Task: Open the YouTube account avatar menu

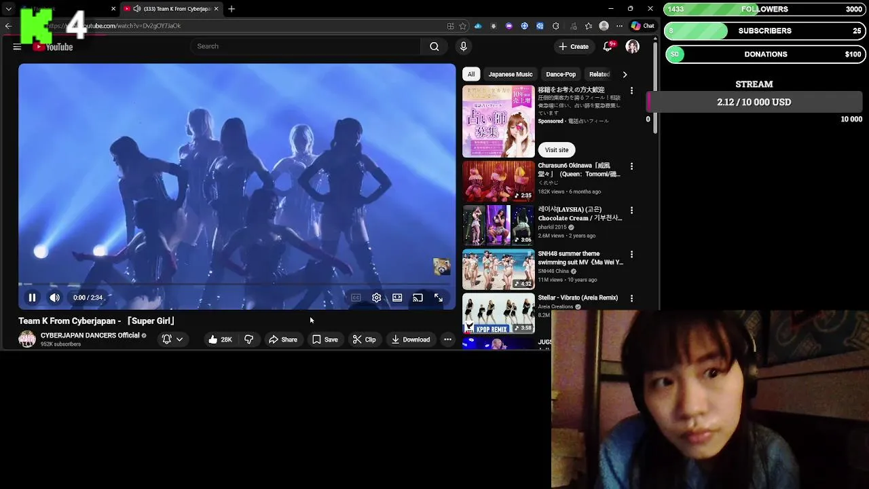Action: click(632, 46)
